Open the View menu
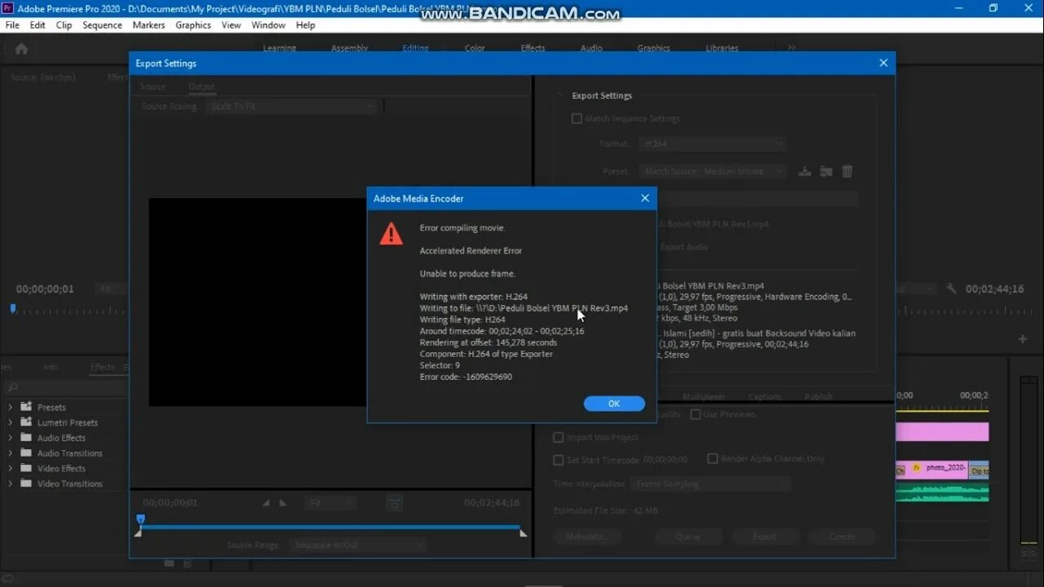 [x=231, y=25]
